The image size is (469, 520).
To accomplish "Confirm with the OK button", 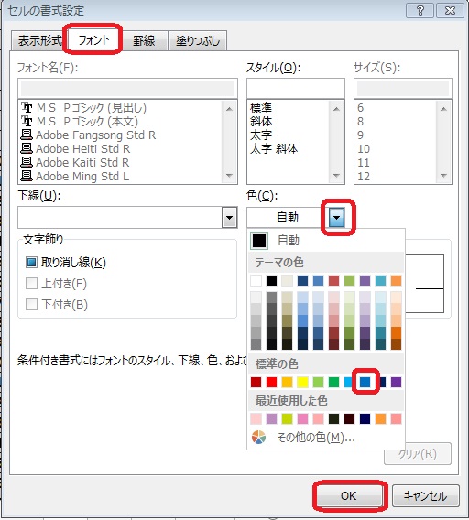I will 349,496.
